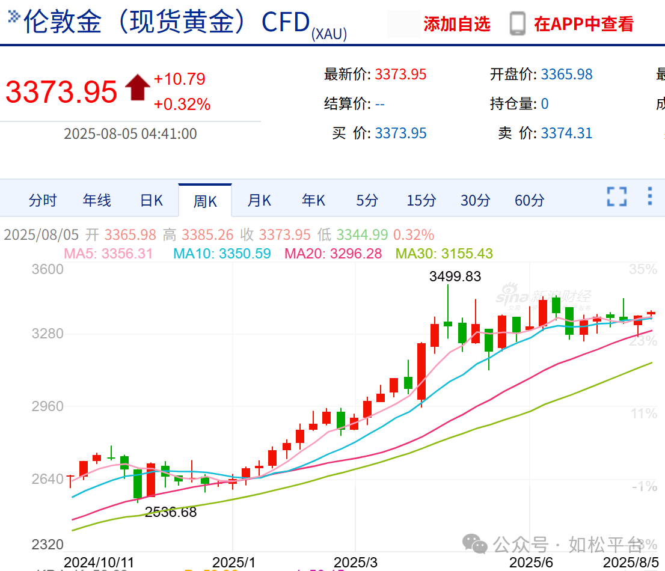Switch to the 分时 tab
This screenshot has height=571, width=665.
(x=43, y=200)
